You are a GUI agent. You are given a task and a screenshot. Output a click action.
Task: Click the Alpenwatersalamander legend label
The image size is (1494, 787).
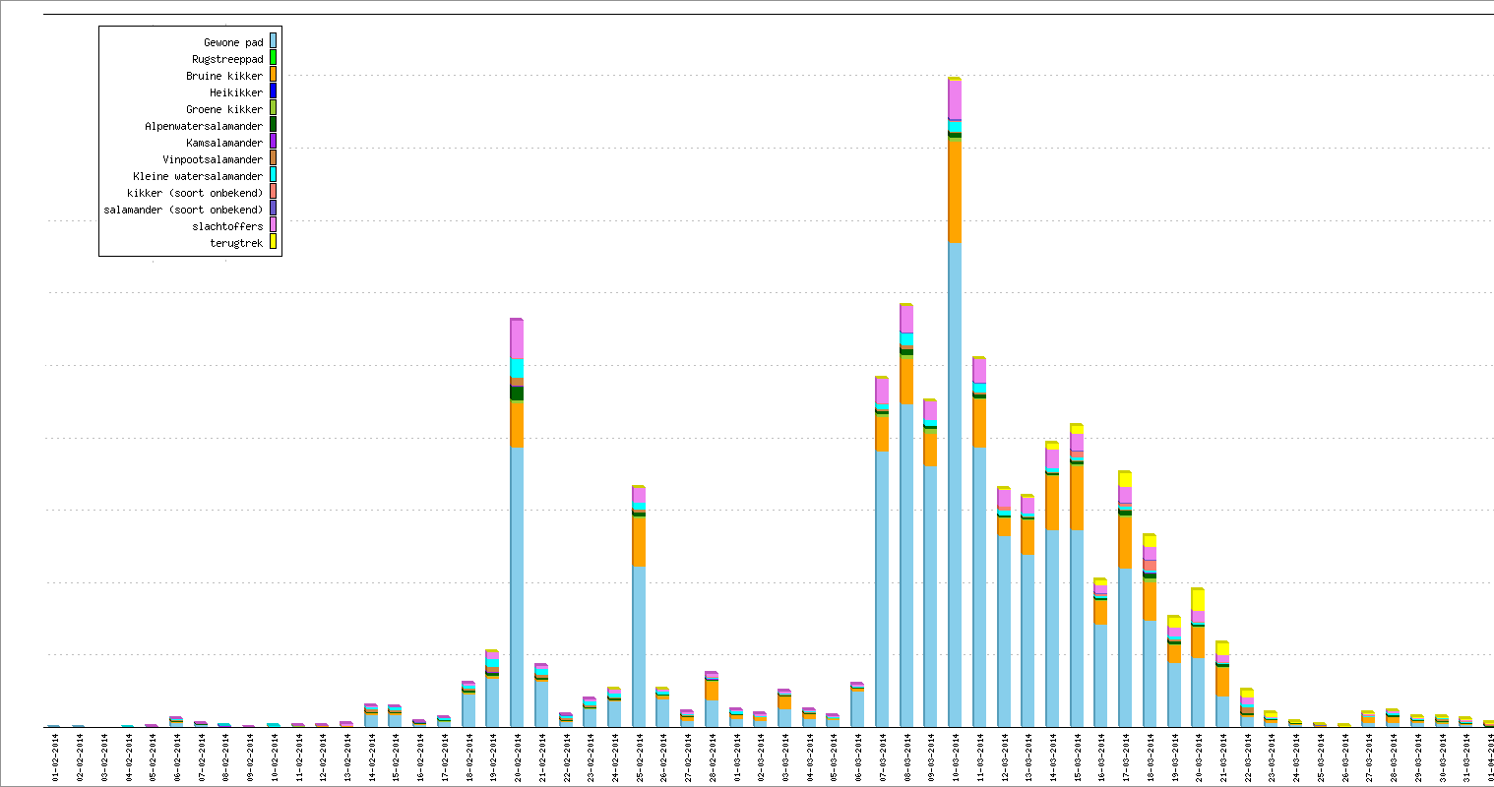204,126
